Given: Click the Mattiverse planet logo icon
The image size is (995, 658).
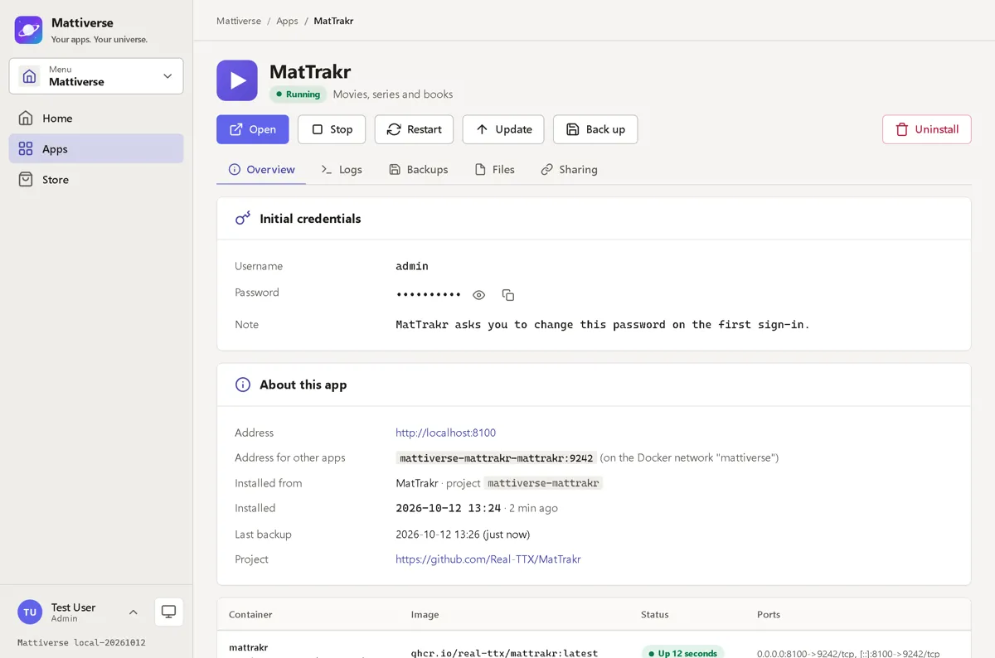Looking at the screenshot, I should click(28, 30).
